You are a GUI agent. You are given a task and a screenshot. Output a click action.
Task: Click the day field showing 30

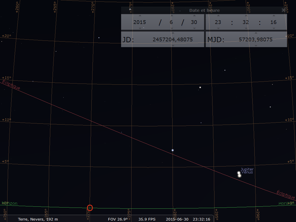194,22
